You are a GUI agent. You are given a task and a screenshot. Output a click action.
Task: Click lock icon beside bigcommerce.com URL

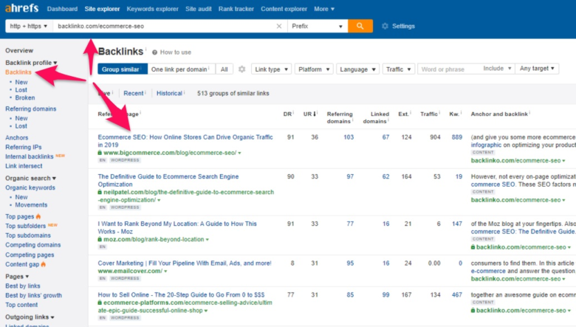100,153
